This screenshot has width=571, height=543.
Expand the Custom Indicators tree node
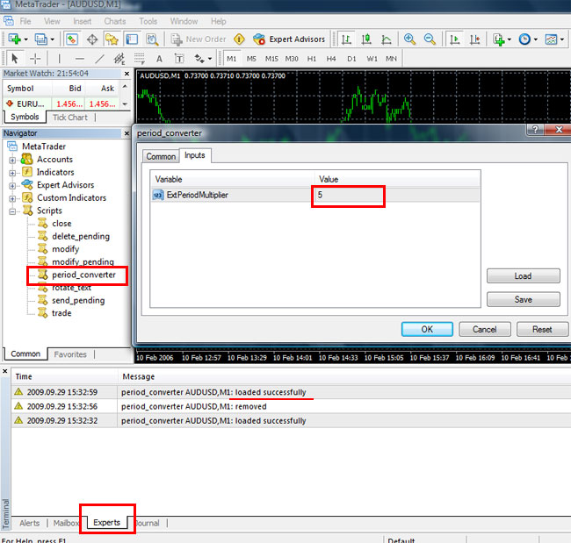coord(12,198)
